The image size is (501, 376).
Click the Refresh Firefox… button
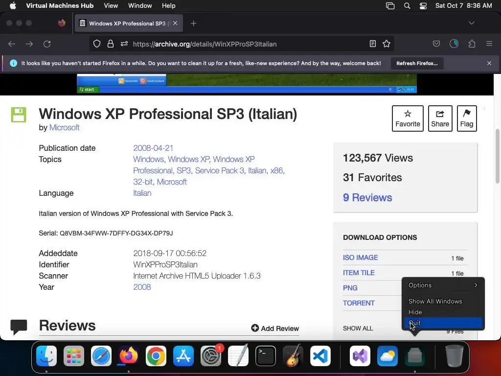click(x=417, y=63)
